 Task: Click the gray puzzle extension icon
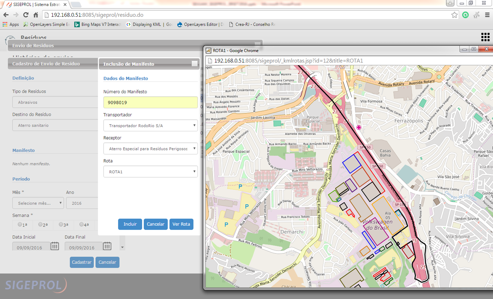[476, 15]
